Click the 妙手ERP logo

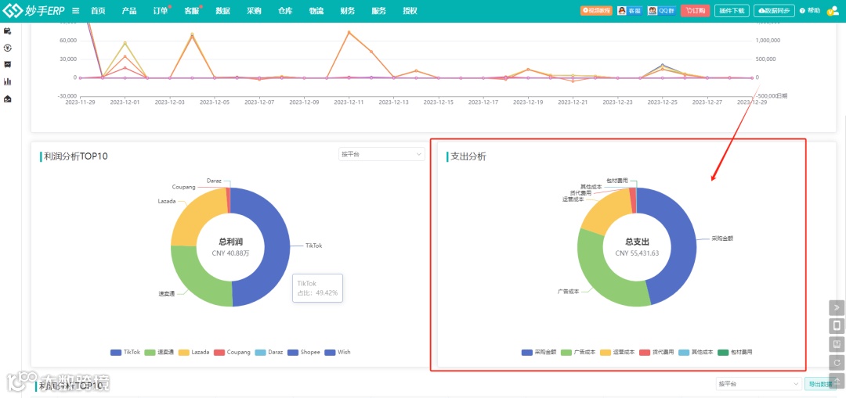(34, 11)
